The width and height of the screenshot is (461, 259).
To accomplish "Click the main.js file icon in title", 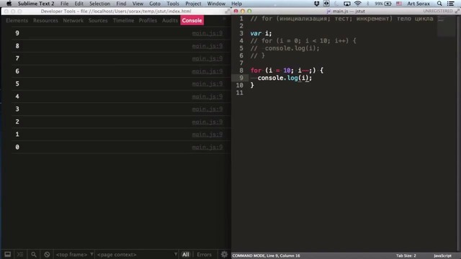I will 328,12.
